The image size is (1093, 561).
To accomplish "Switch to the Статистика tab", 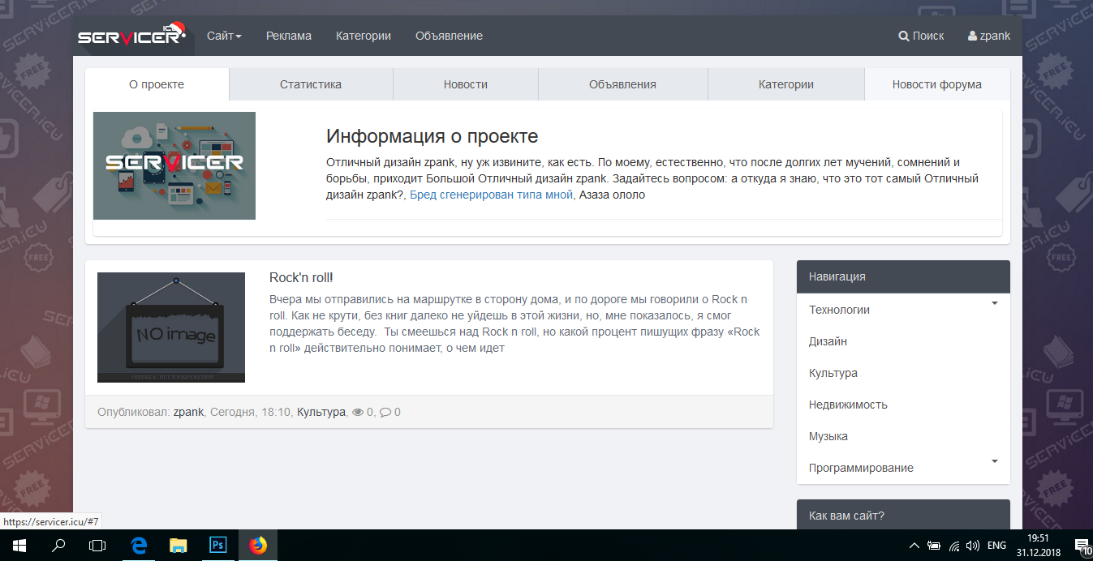I will (x=311, y=84).
